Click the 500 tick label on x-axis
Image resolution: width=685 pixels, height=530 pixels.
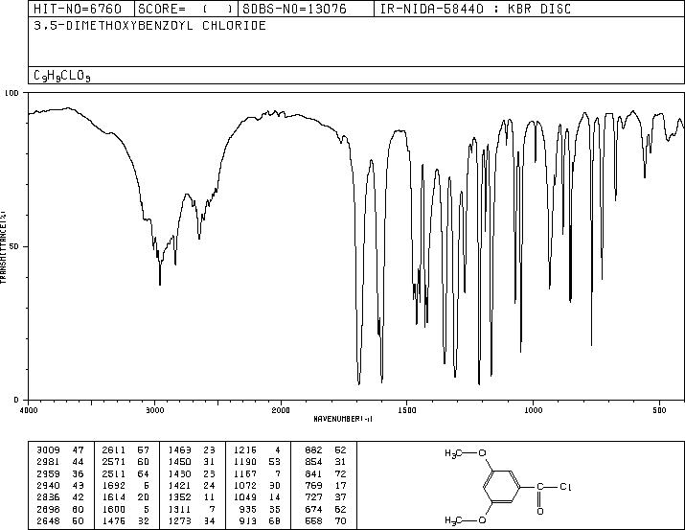[659, 410]
